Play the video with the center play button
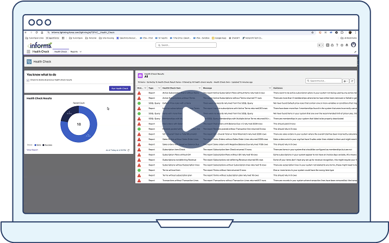 click(191, 119)
